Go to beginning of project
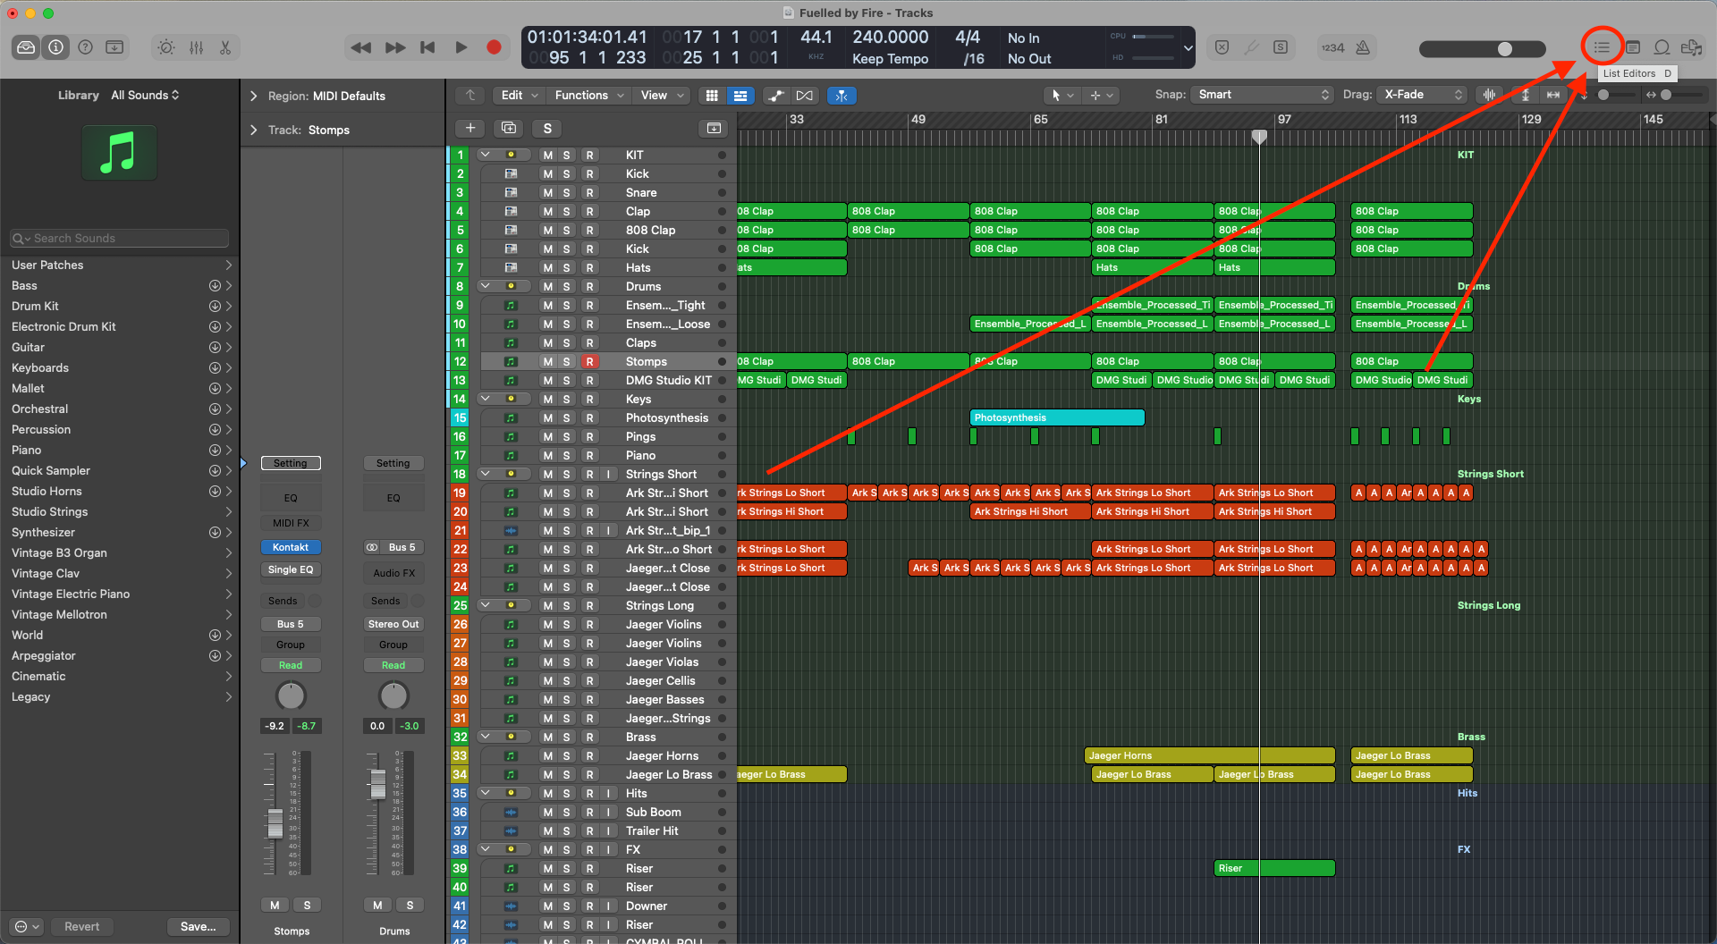Viewport: 1717px width, 944px height. (x=427, y=47)
